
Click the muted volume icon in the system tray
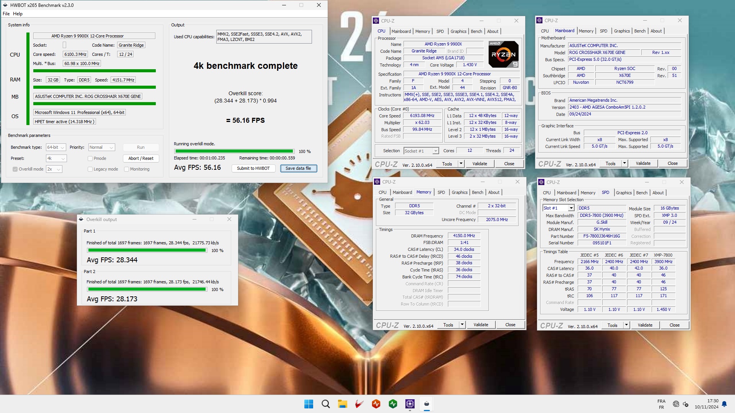pos(686,404)
